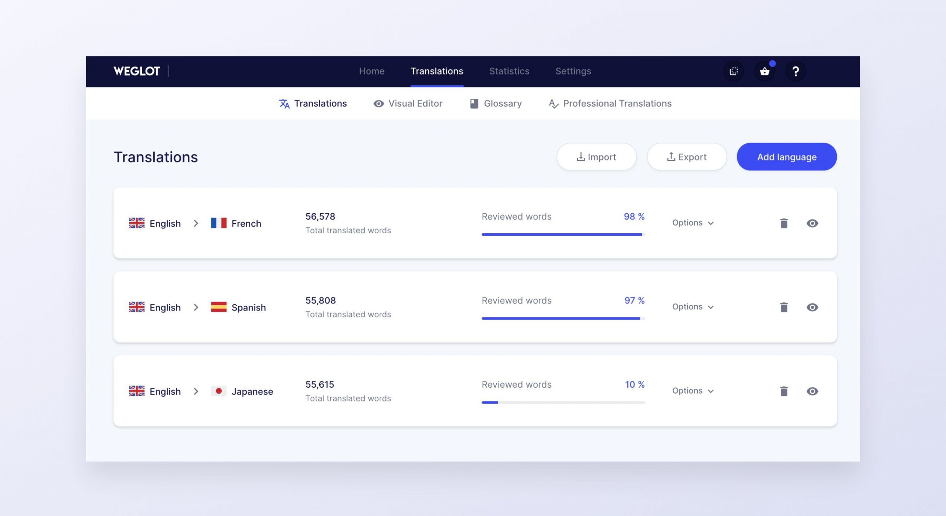Click the shopping cart icon
The height and width of the screenshot is (516, 946).
[765, 71]
